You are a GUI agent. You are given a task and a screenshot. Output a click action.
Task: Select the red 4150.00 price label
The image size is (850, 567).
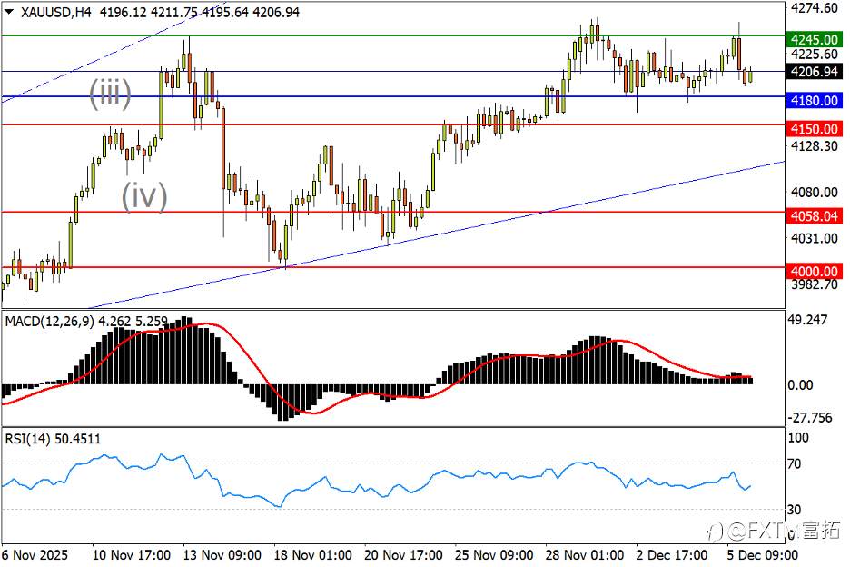814,129
